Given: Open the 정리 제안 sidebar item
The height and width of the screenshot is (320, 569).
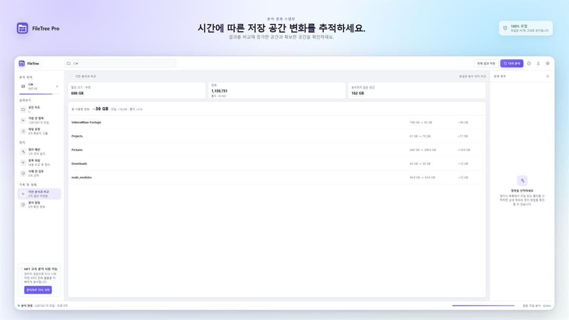Looking at the screenshot, I should pos(39,152).
